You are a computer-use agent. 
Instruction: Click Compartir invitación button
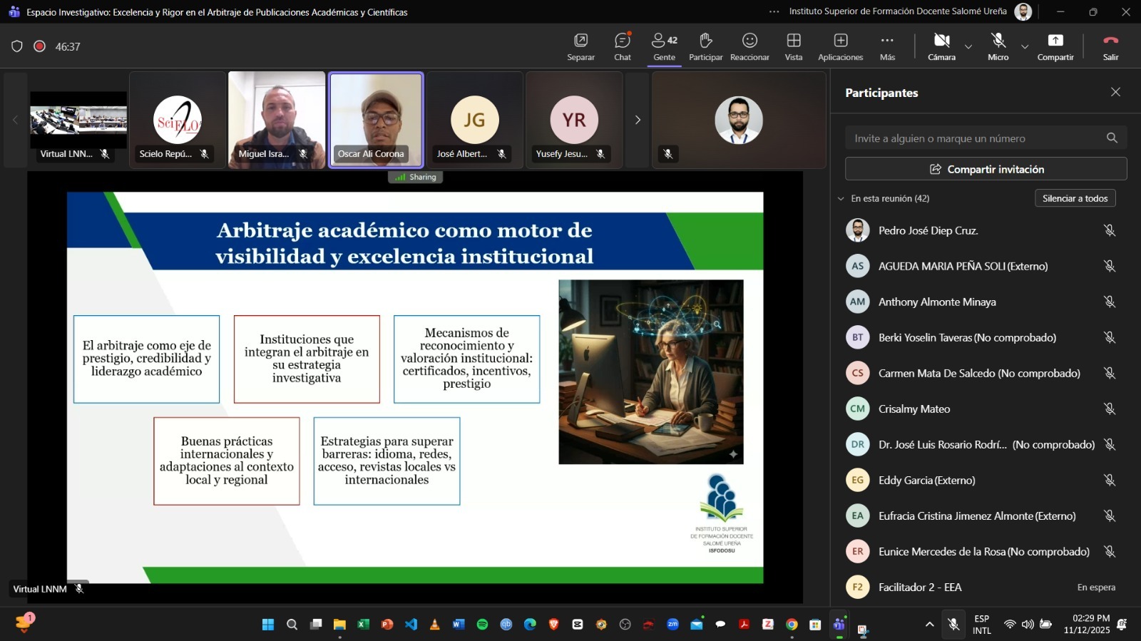(986, 169)
